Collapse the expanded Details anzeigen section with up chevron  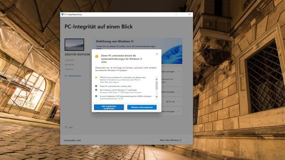[178, 71]
